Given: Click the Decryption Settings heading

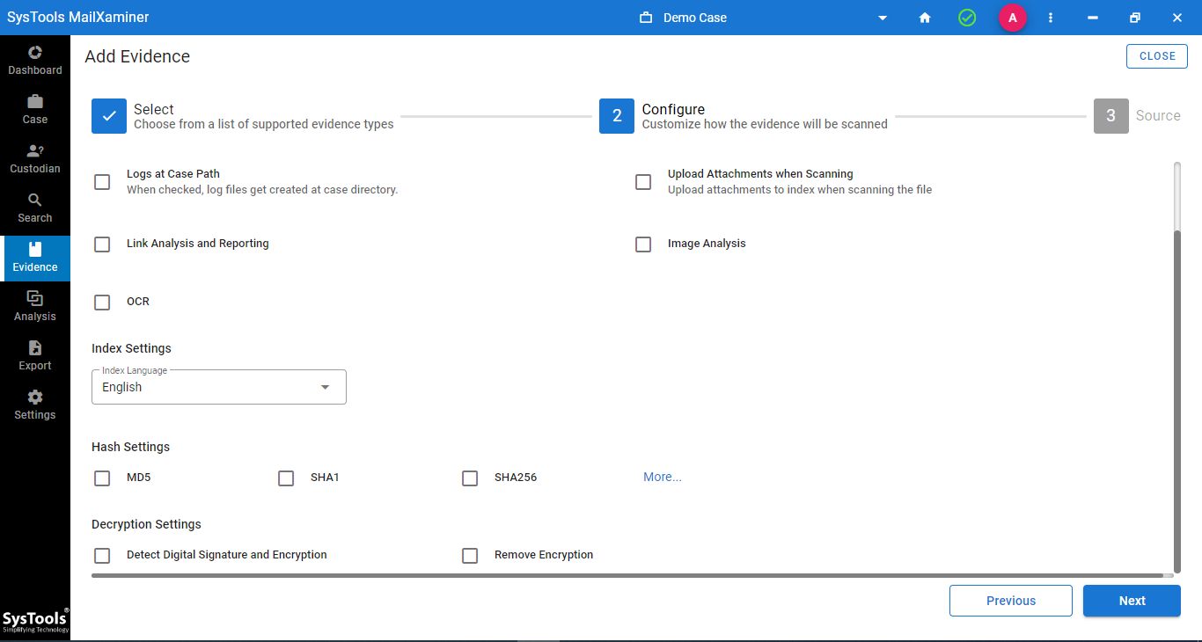Looking at the screenshot, I should (146, 524).
